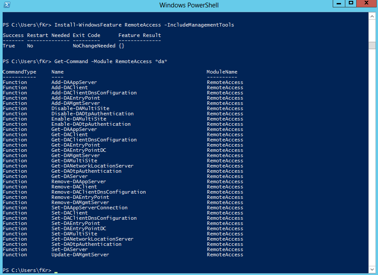The width and height of the screenshot is (378, 275).
Task: Click Set-DAAppServerConnection function name
Action: tap(89, 208)
